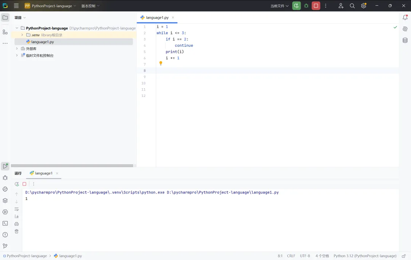Change CRLF line separator
The width and height of the screenshot is (411, 260).
[291, 256]
